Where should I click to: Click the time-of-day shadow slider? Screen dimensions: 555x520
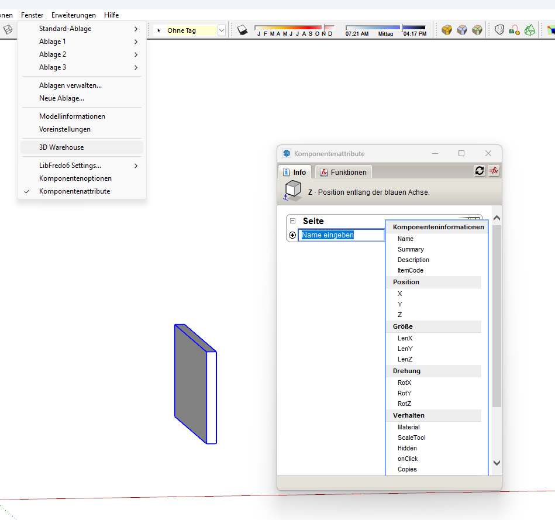(x=373, y=27)
